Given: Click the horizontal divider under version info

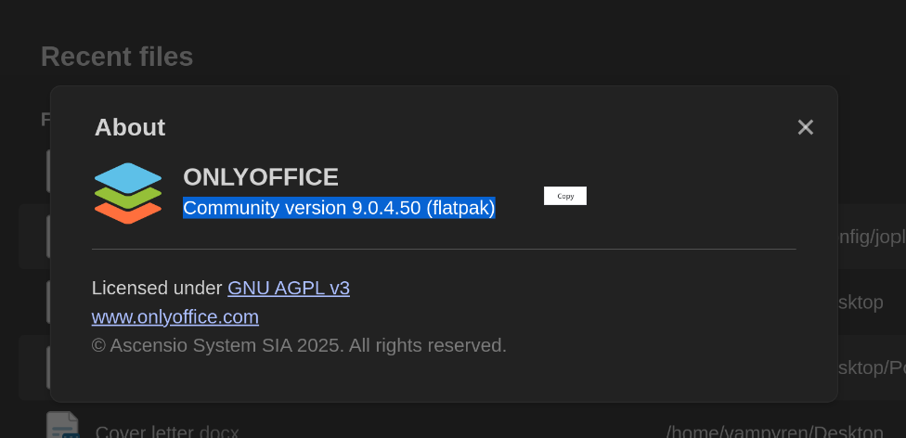Looking at the screenshot, I should pos(444,249).
